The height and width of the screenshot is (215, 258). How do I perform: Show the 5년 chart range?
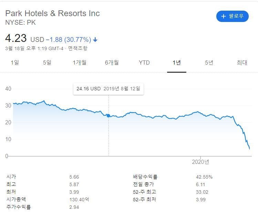click(209, 63)
